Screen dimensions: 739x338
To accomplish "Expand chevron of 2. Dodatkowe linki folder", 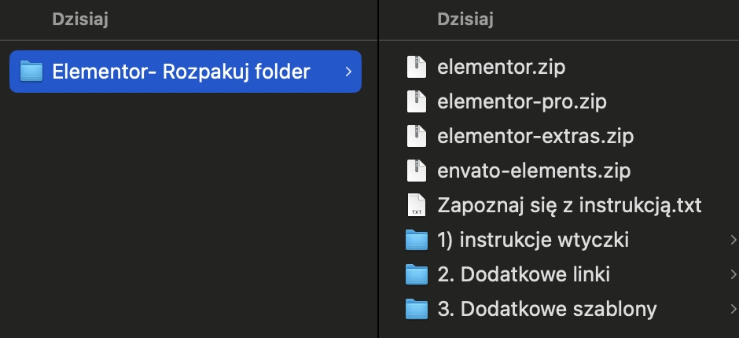I will coord(733,274).
